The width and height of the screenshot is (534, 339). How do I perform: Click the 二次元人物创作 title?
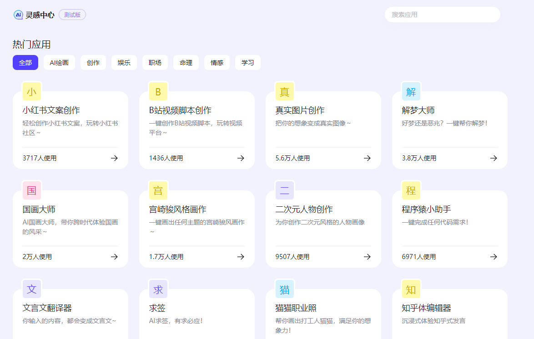[x=304, y=209]
